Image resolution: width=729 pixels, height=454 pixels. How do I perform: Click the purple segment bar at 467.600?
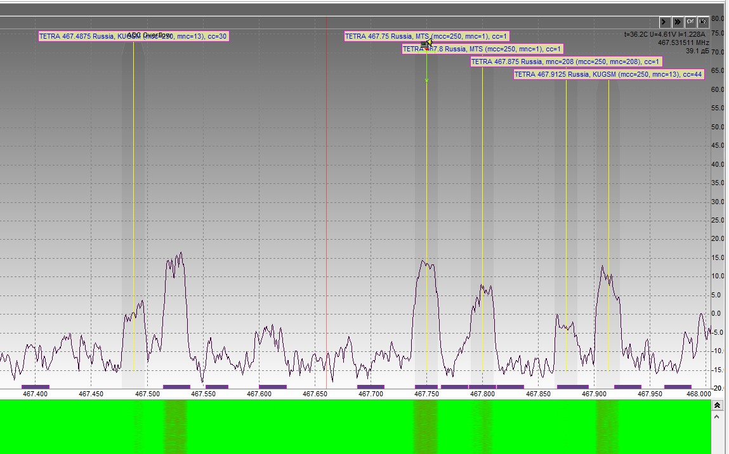tap(273, 387)
